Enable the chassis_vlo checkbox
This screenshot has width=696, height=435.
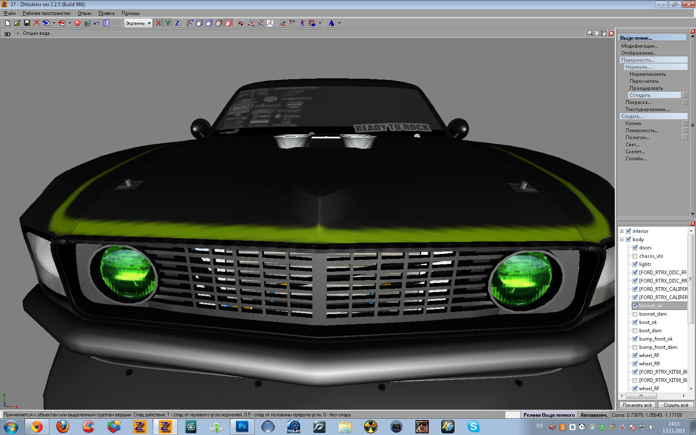click(x=635, y=256)
